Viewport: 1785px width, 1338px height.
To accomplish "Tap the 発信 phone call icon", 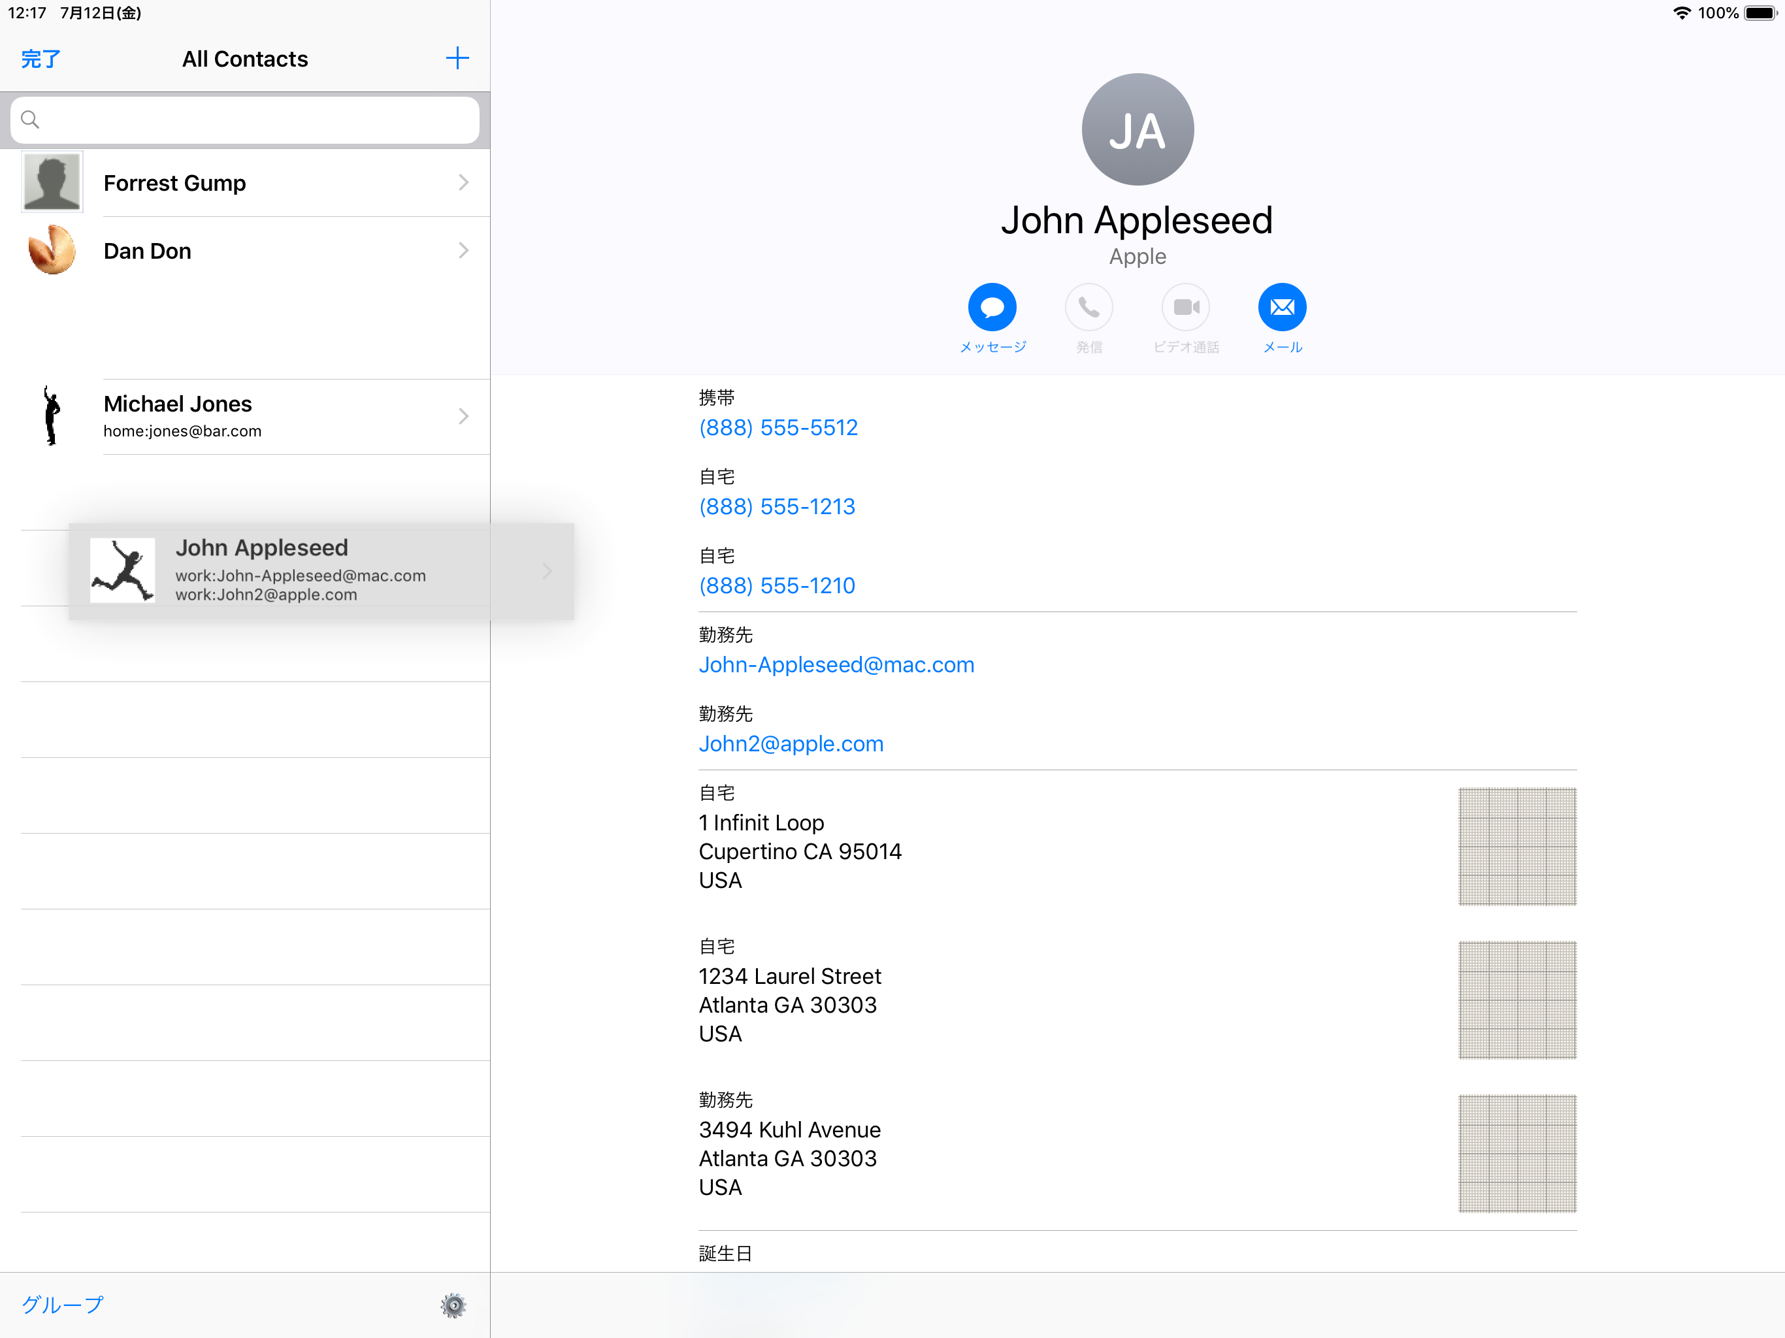I will coord(1089,306).
